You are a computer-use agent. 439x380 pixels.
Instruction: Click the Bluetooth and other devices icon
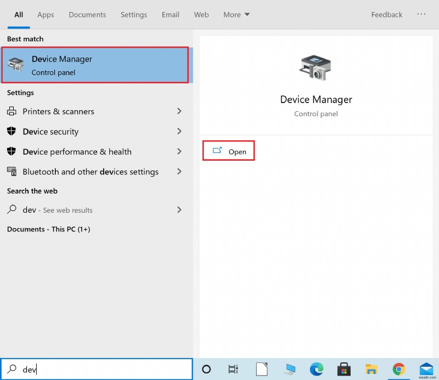11,172
